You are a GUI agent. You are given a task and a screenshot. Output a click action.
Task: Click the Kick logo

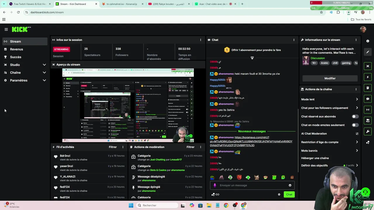[21, 29]
